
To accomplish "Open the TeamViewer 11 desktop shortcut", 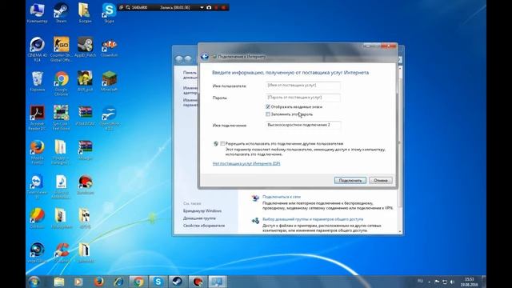I will tap(38, 186).
